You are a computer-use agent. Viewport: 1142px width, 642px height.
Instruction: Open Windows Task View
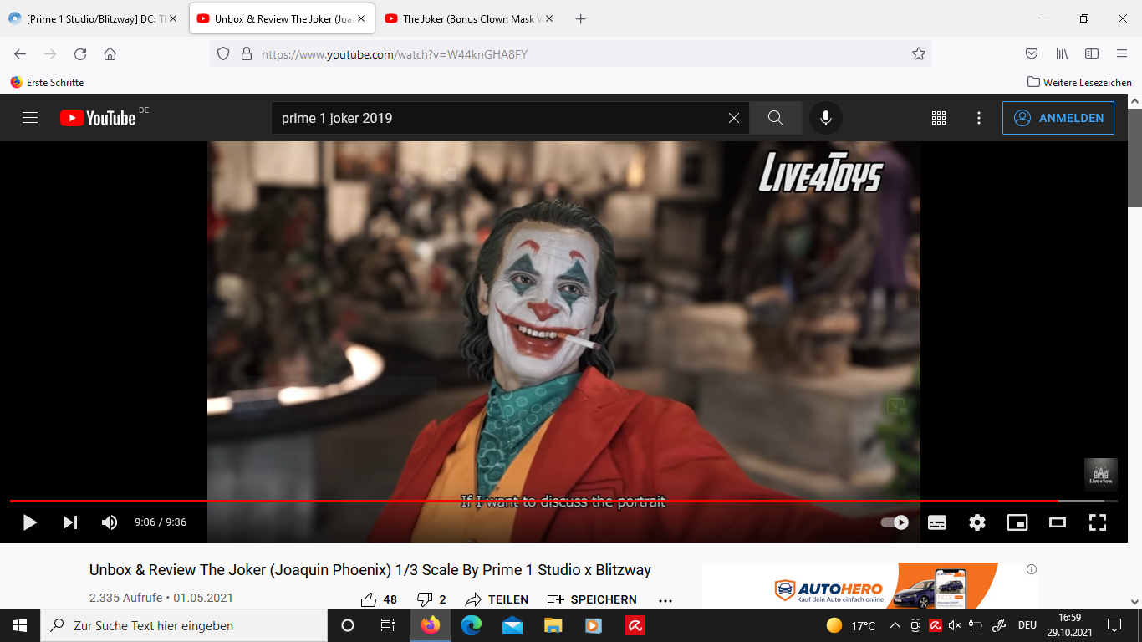(x=388, y=625)
